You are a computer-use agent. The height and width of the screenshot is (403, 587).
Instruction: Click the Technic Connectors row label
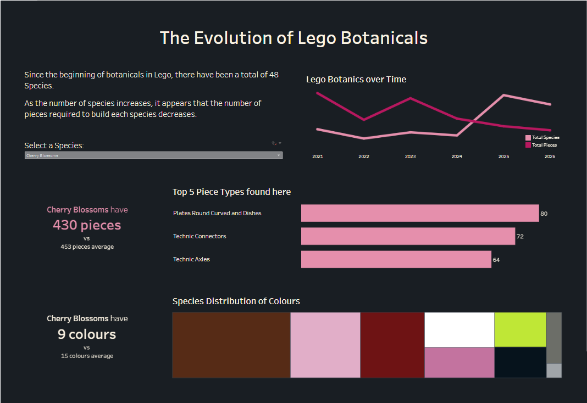pos(200,236)
